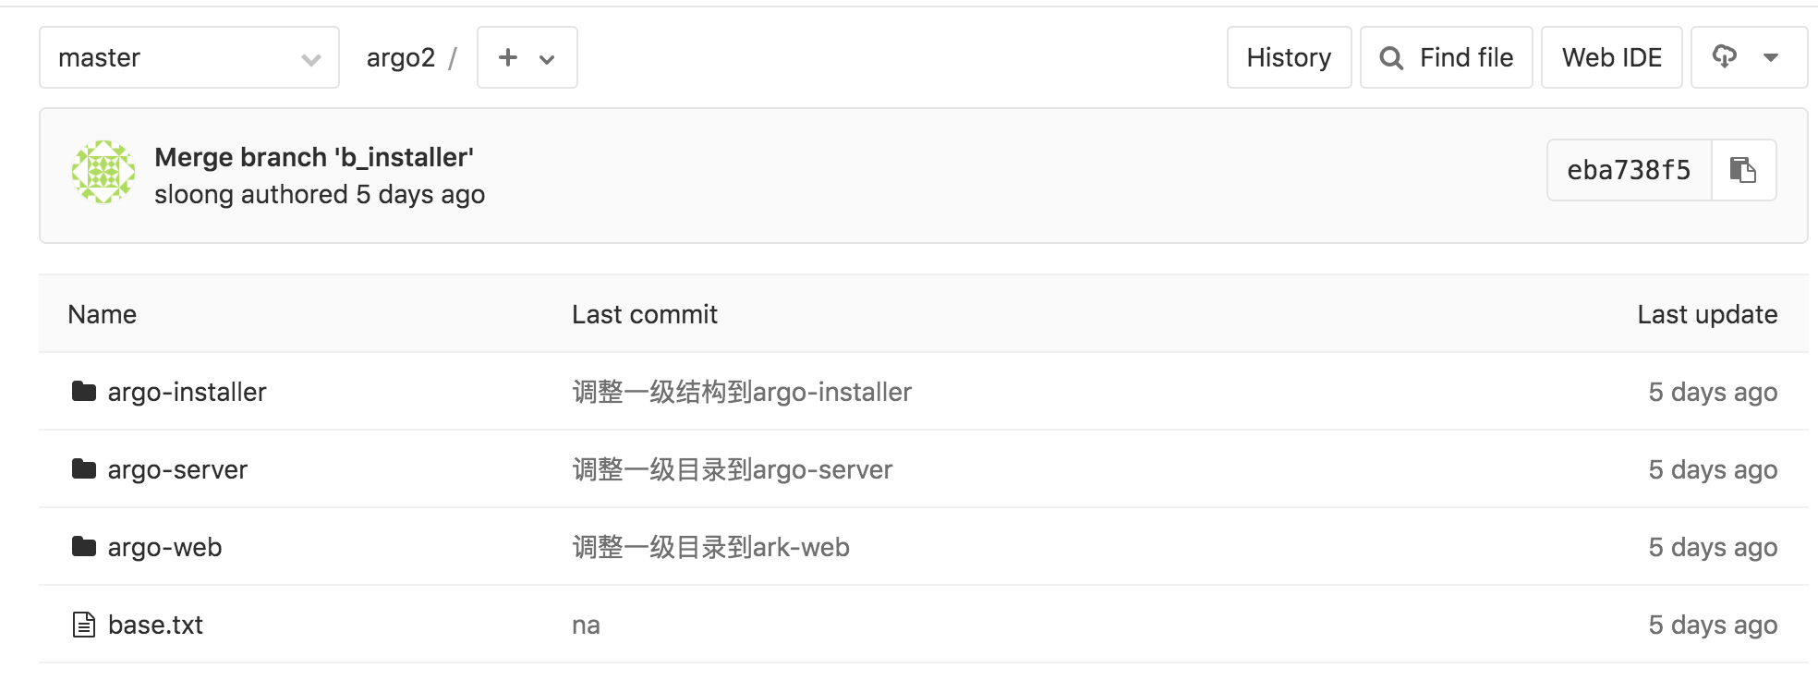
Task: Copy the commit SHA using the copy icon
Action: click(x=1744, y=169)
